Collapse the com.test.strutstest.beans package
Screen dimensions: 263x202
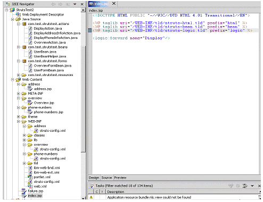point(18,47)
